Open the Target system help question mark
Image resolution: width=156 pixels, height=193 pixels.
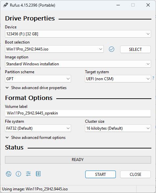(x=153, y=78)
